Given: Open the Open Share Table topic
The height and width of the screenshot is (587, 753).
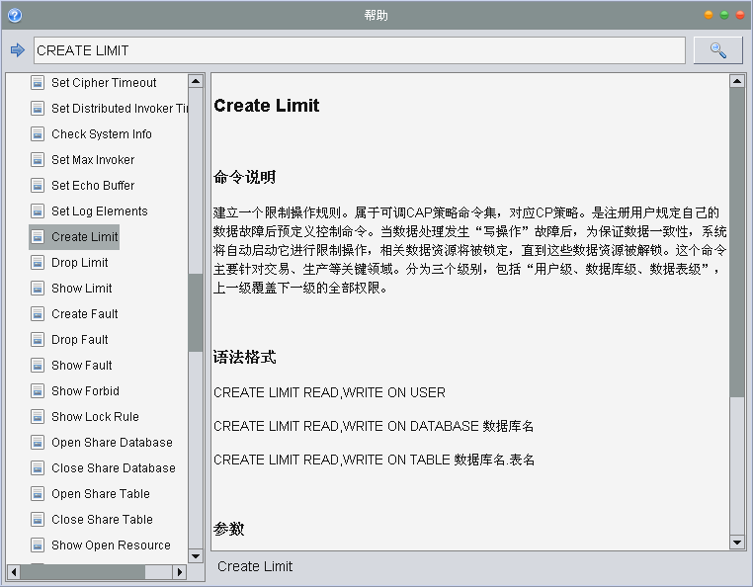Looking at the screenshot, I should click(101, 494).
